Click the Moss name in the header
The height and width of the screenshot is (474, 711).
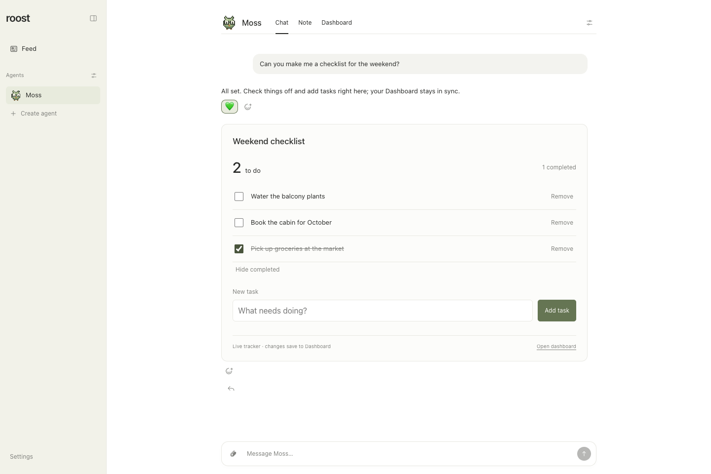(252, 23)
